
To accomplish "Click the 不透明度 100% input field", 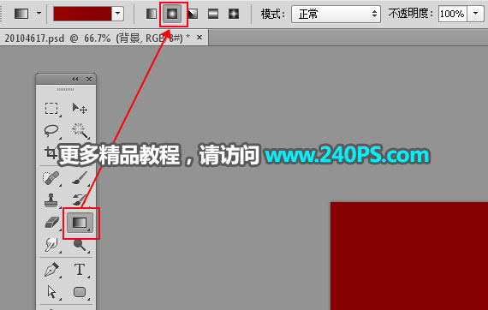I will click(453, 14).
